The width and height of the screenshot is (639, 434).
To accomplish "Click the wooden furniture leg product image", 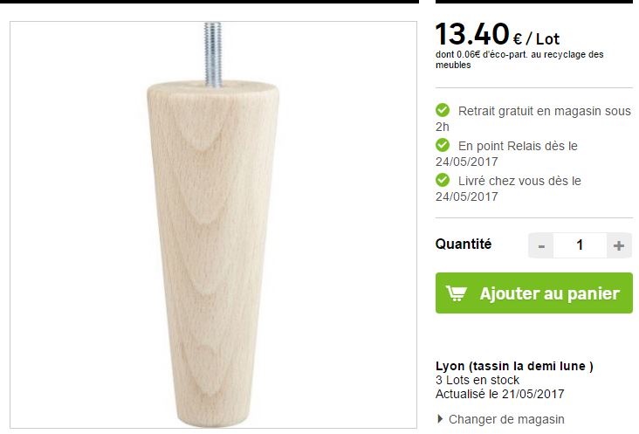I will pos(213,224).
